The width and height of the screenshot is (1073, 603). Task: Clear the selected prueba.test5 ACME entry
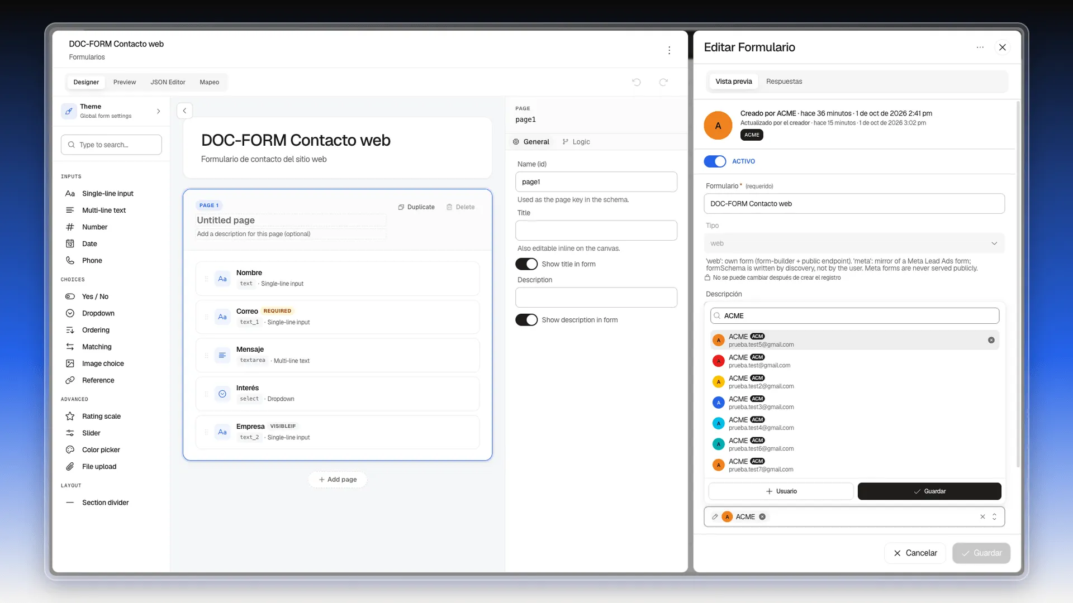(991, 340)
